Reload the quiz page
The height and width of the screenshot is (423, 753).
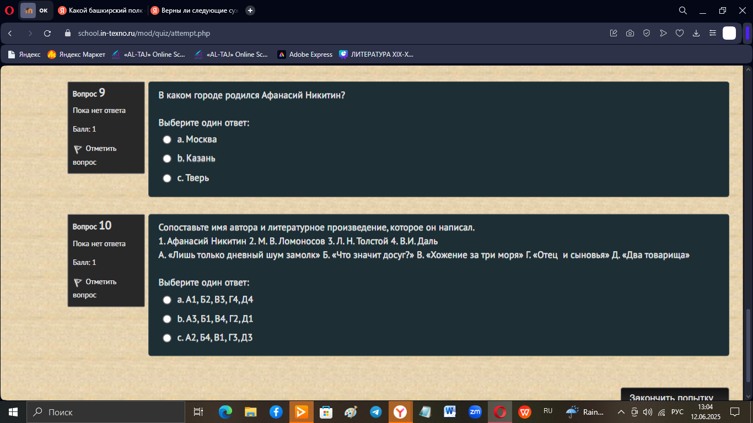(x=47, y=33)
